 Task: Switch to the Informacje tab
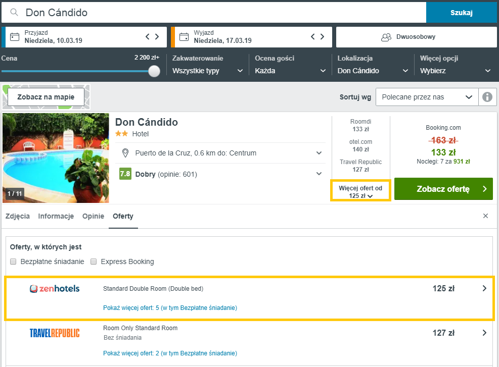pyautogui.click(x=56, y=216)
